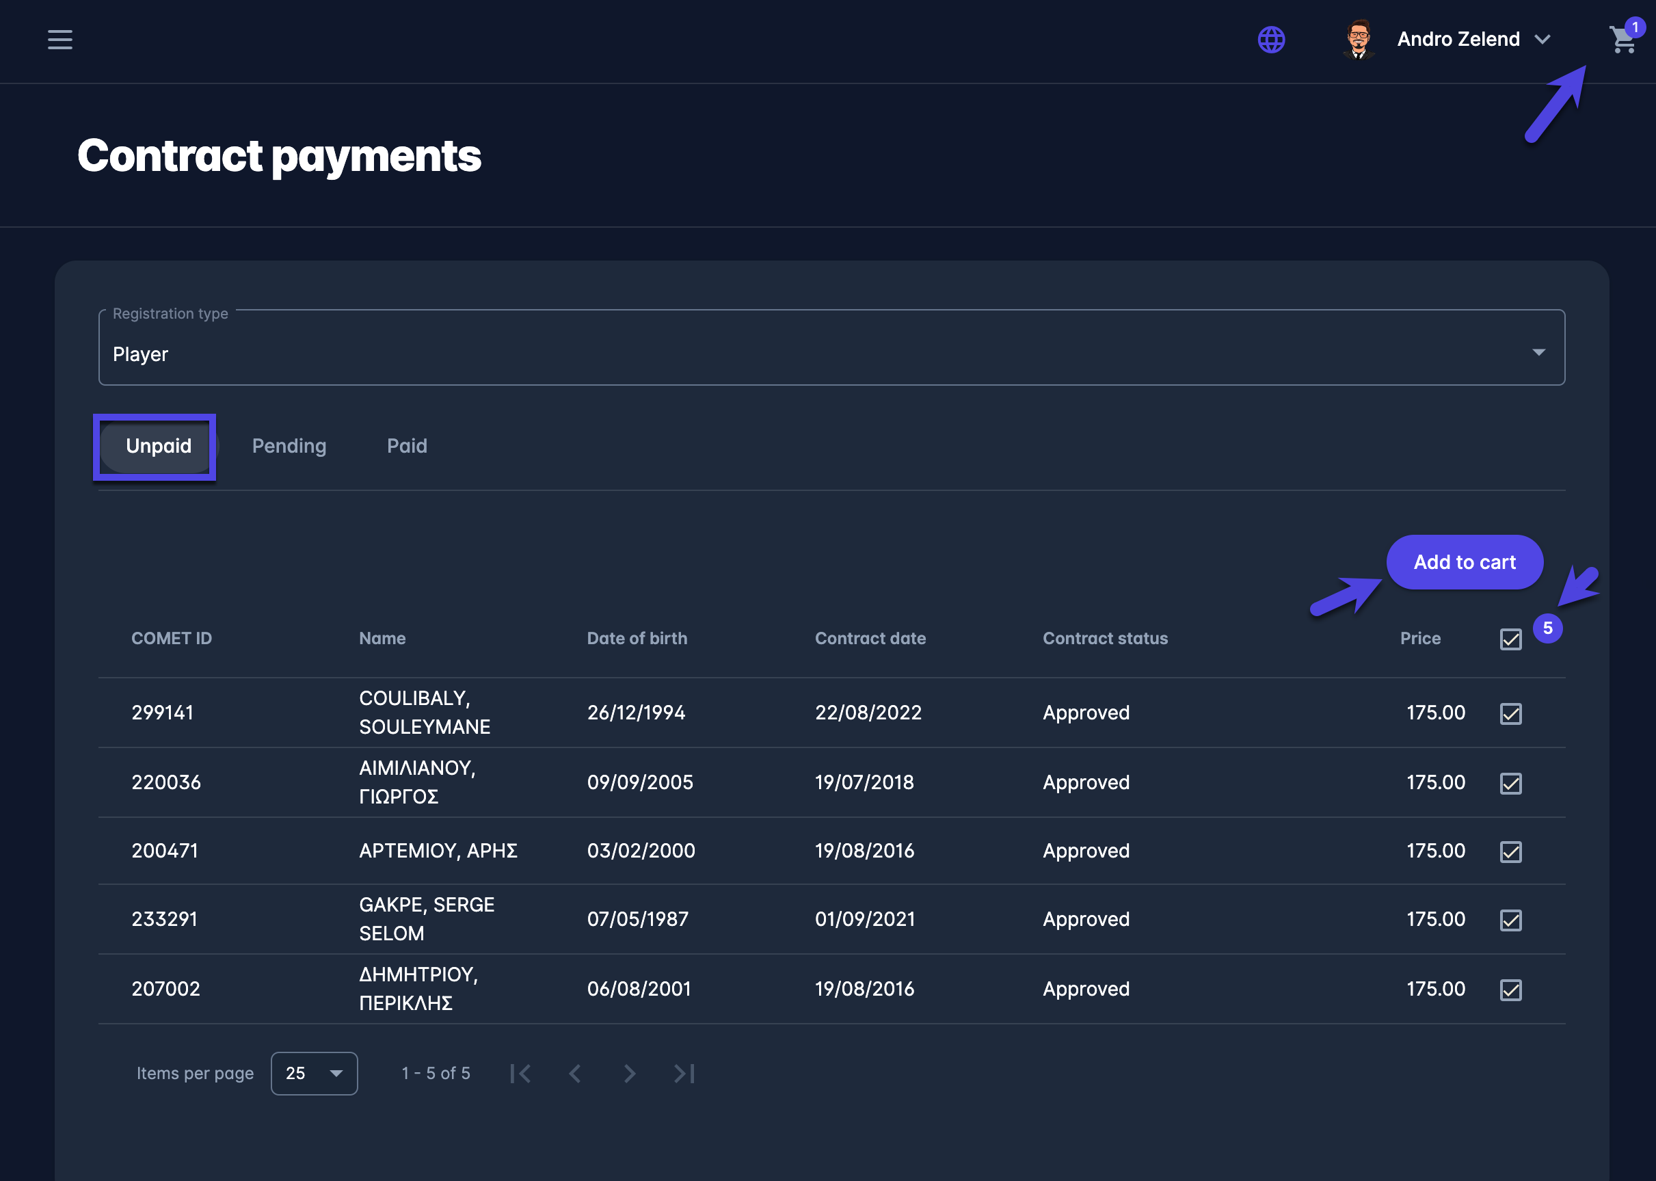Image resolution: width=1656 pixels, height=1181 pixels.
Task: Open the Items per page dropdown
Action: click(x=314, y=1074)
